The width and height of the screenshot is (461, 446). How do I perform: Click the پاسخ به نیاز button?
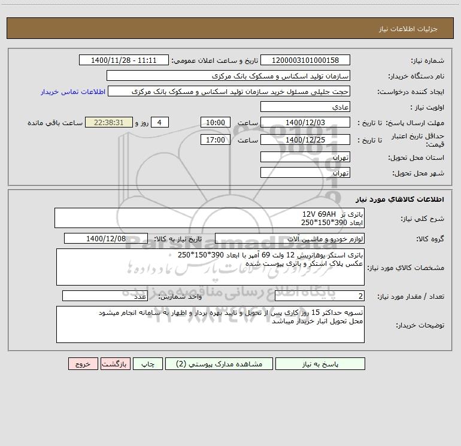point(320,363)
